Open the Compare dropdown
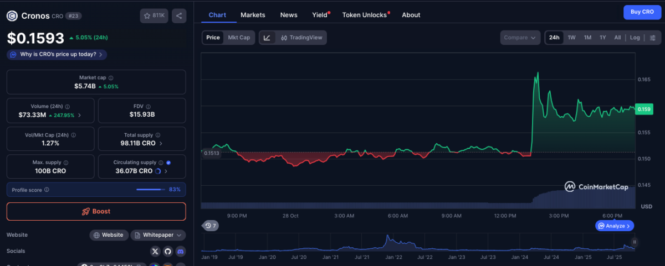 pos(519,38)
